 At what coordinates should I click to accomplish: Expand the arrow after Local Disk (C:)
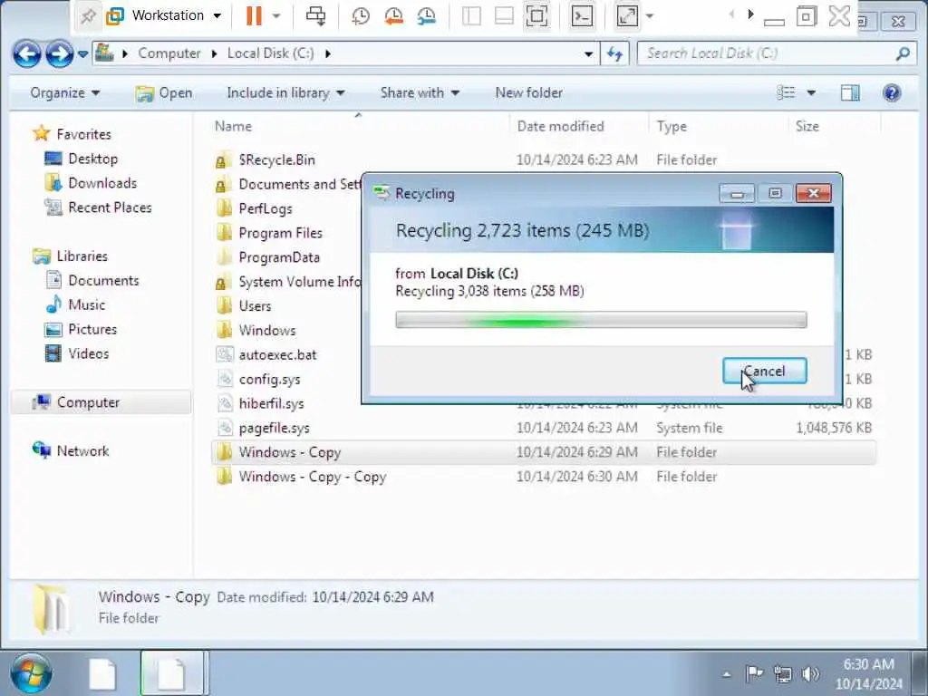pos(328,53)
